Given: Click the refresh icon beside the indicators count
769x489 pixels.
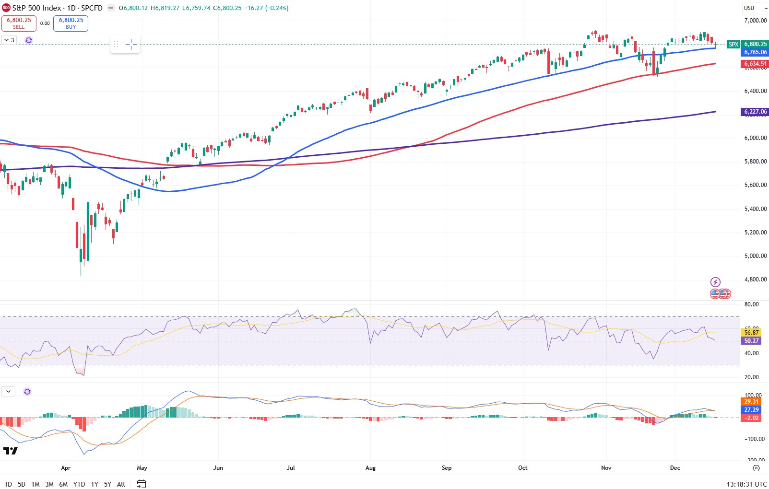Looking at the screenshot, I should [x=29, y=40].
